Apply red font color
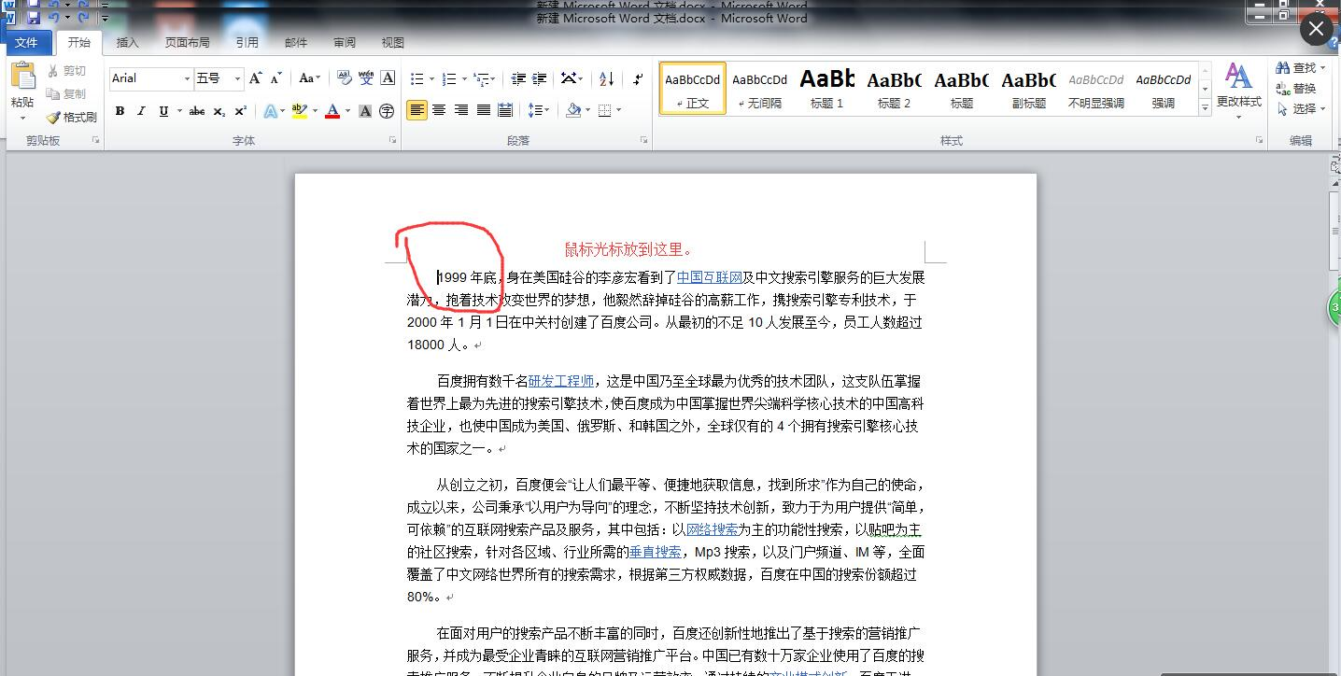Screen dimensions: 1341x676 pos(332,111)
